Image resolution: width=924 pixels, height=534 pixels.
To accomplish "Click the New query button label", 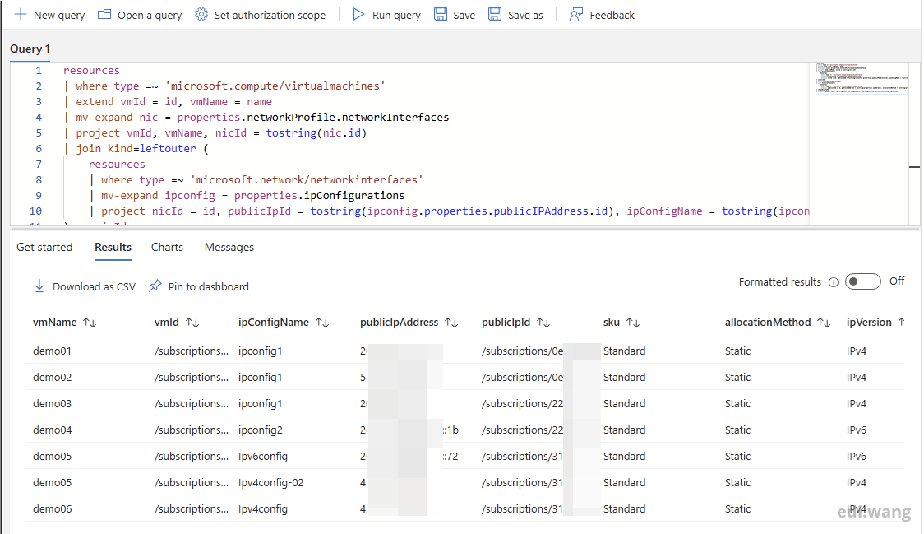I will click(59, 16).
